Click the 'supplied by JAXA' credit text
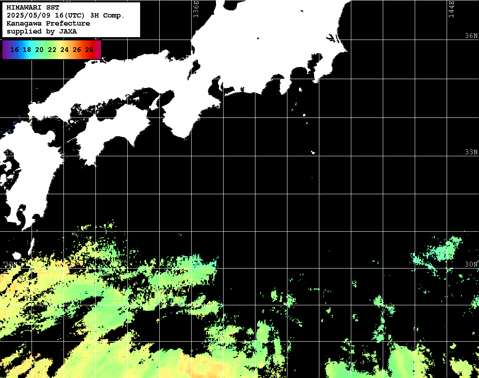479x378 pixels. point(42,31)
